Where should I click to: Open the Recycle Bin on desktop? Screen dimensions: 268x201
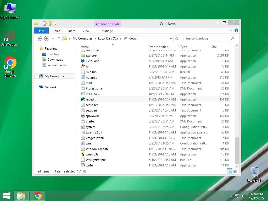pyautogui.click(x=255, y=174)
